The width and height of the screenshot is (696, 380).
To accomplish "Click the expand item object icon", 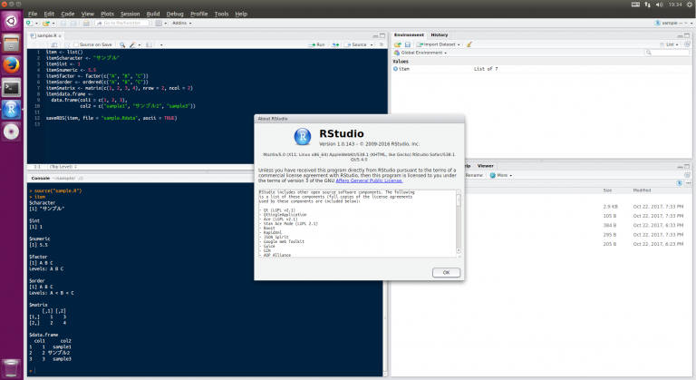I will (x=395, y=68).
